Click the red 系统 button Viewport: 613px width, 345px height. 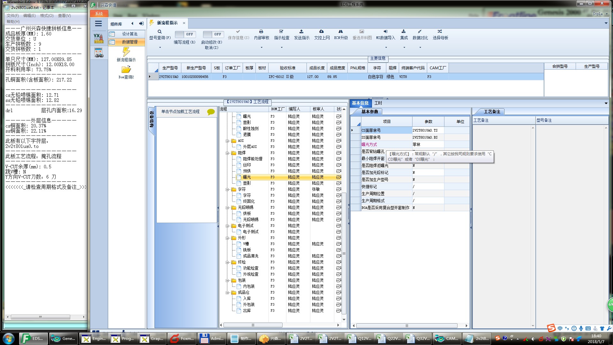pyautogui.click(x=99, y=14)
